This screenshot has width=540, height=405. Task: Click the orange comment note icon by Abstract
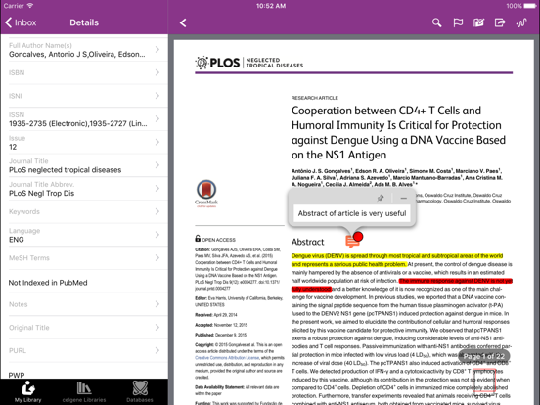point(352,241)
